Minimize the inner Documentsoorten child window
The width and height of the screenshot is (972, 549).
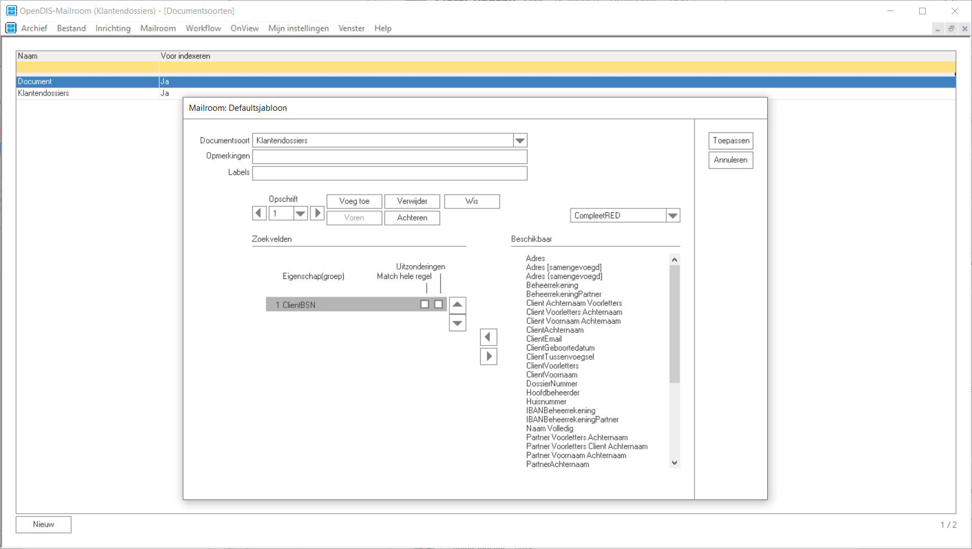[938, 29]
